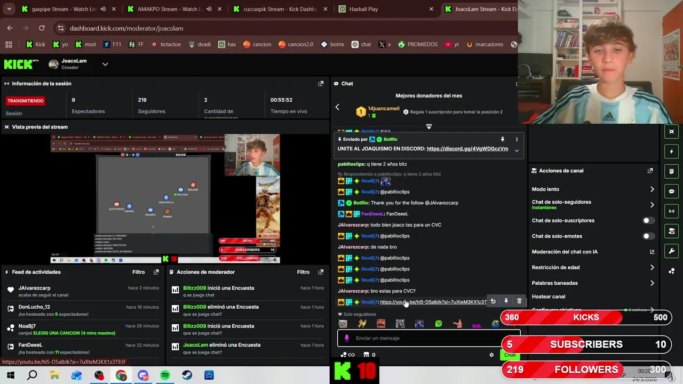Pop out the moderator actions panel
The width and height of the screenshot is (683, 384).
click(x=321, y=272)
